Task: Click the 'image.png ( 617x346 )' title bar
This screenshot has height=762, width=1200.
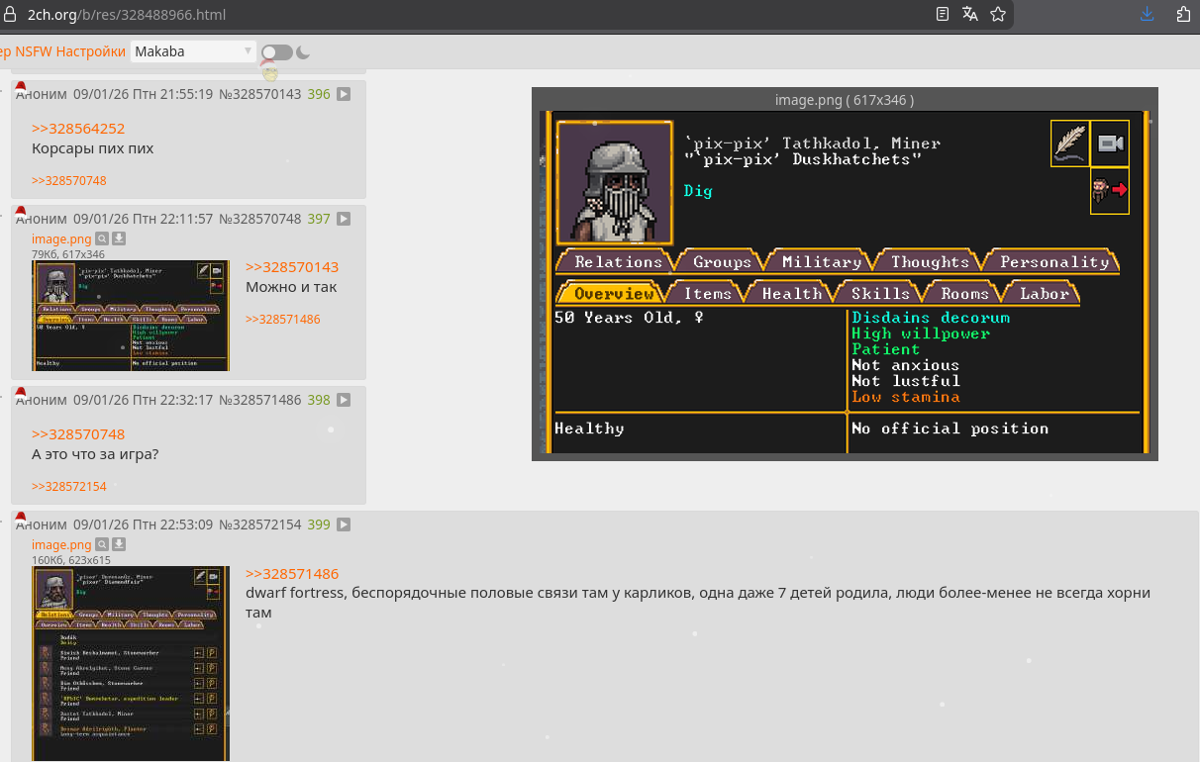Action: point(845,100)
